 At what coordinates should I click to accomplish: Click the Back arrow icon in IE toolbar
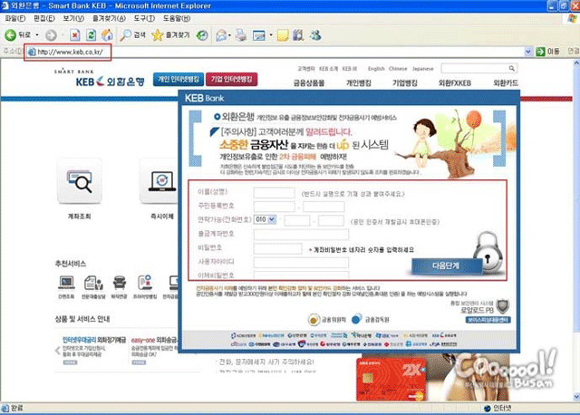10,35
